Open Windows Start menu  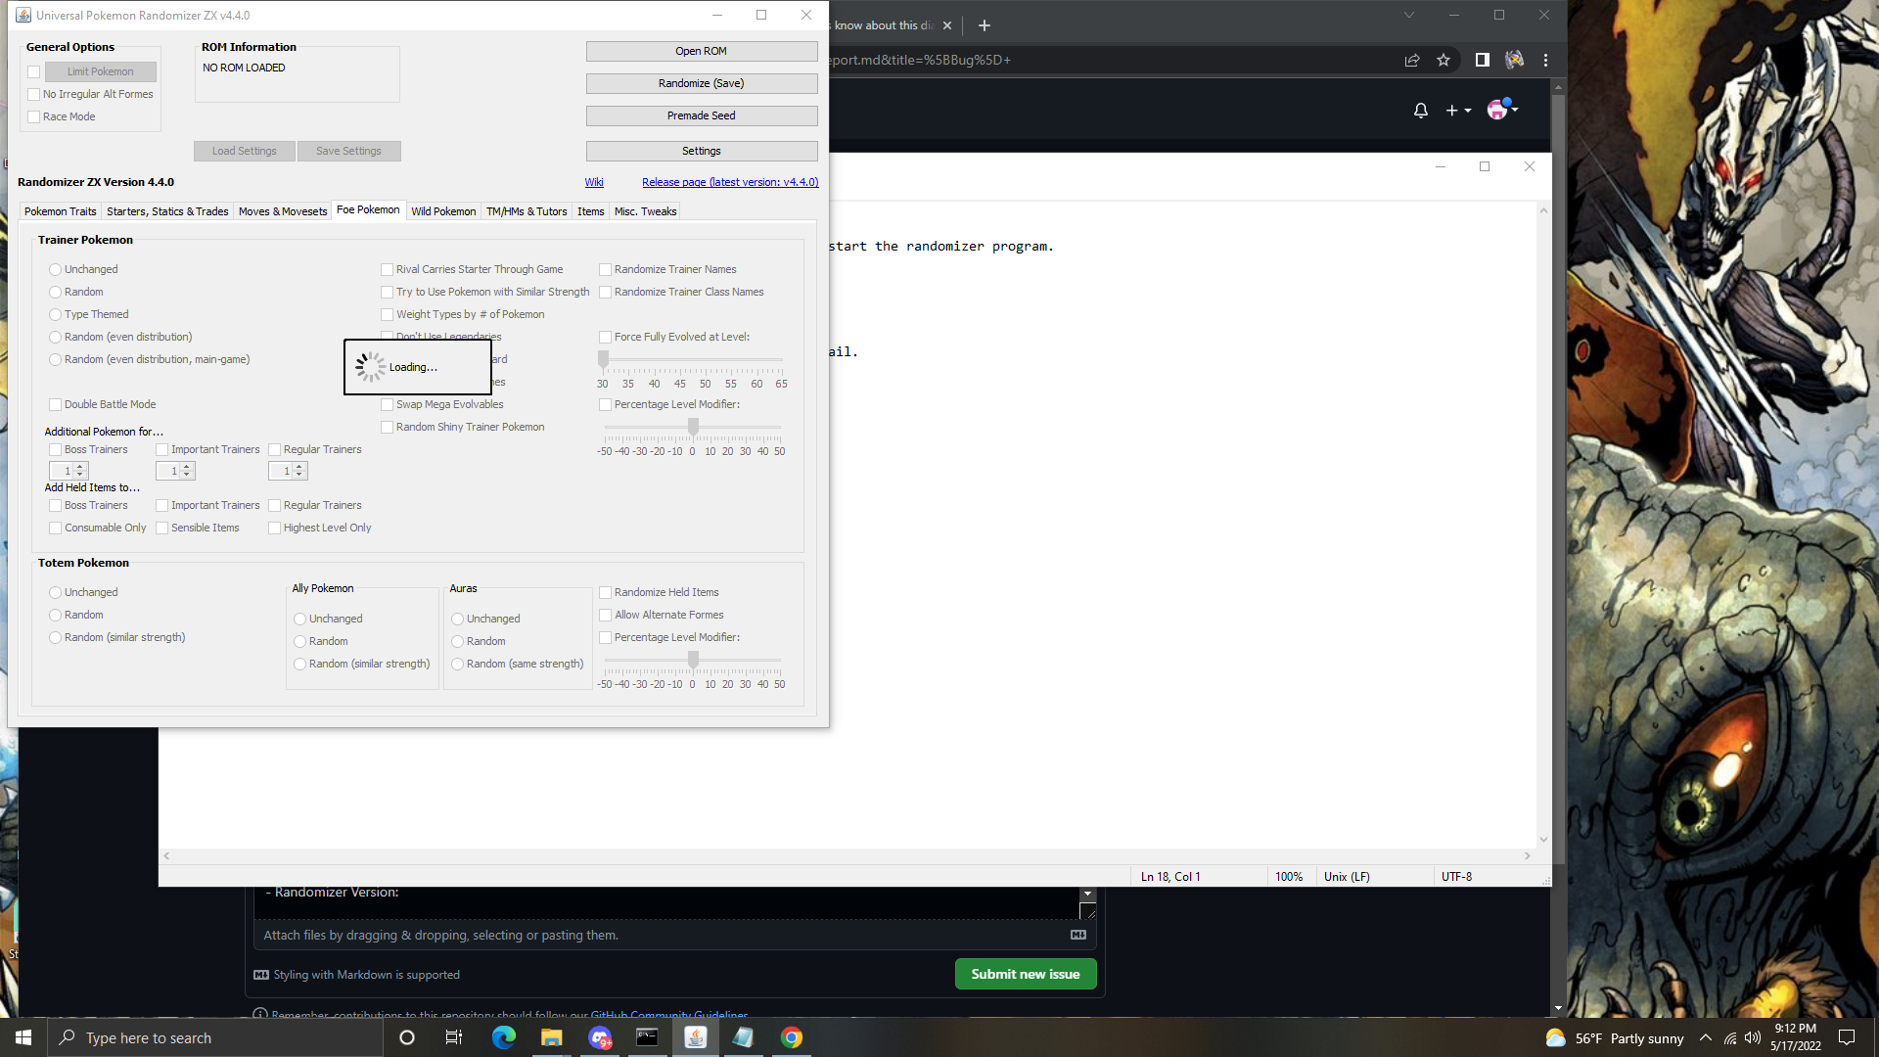coord(23,1037)
